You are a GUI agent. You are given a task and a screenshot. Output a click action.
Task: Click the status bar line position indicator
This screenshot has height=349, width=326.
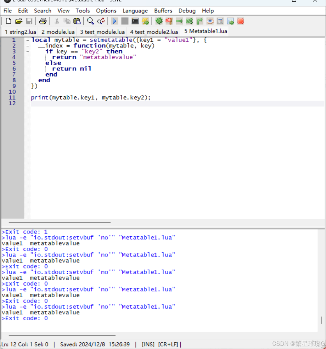tap(25, 344)
